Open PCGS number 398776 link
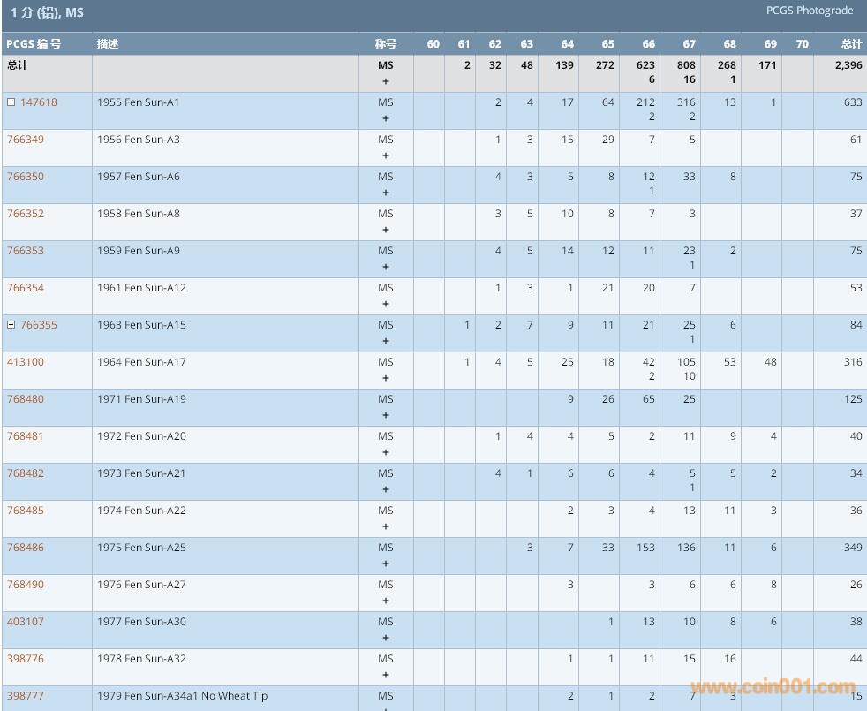The height and width of the screenshot is (711, 867). pos(26,659)
